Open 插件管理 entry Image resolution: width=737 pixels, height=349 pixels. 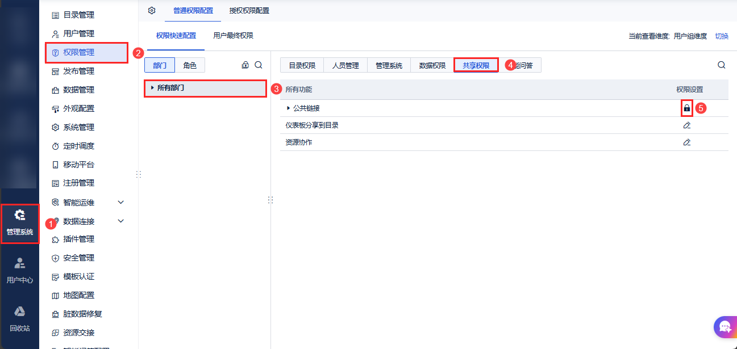[x=78, y=239]
